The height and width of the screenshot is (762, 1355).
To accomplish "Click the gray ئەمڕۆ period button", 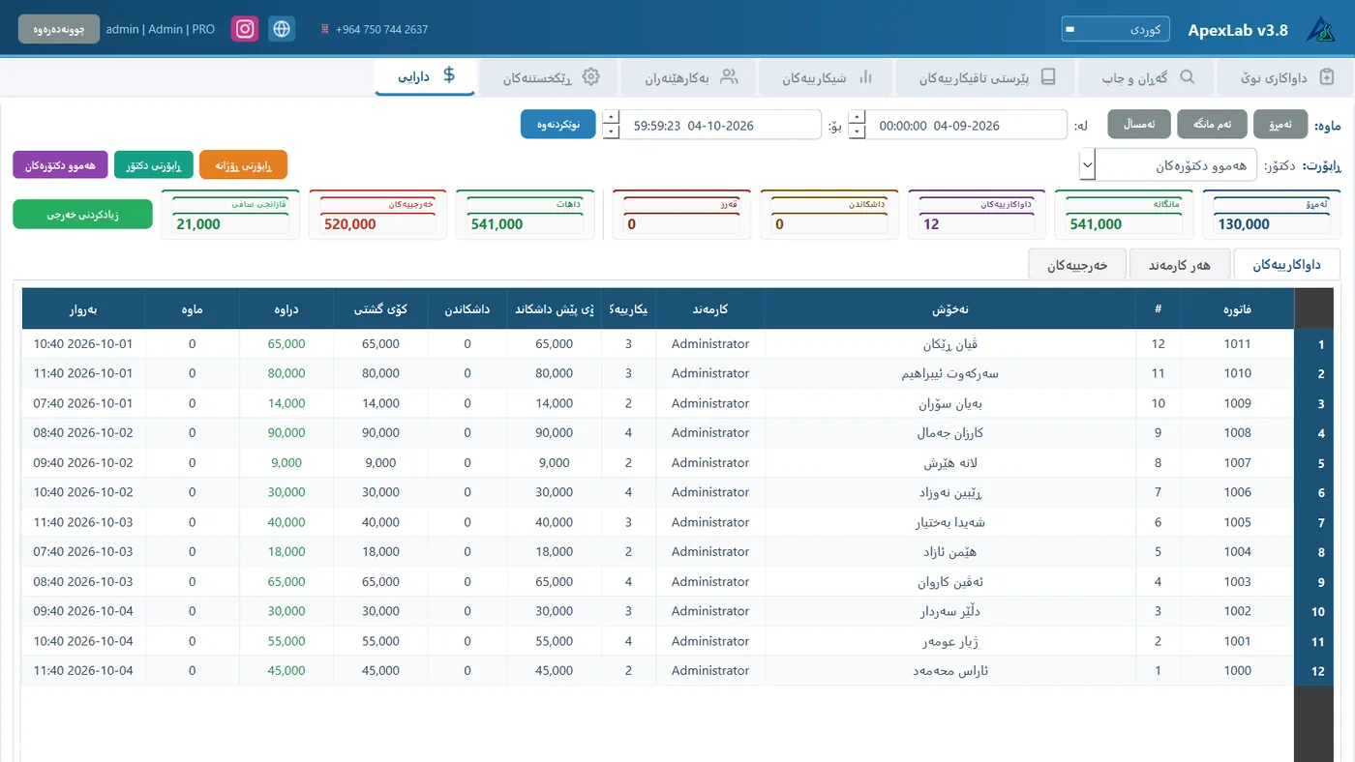I will [x=1280, y=125].
